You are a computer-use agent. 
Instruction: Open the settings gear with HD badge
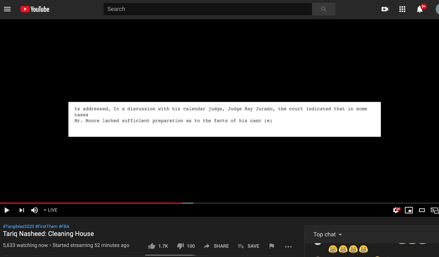point(396,210)
